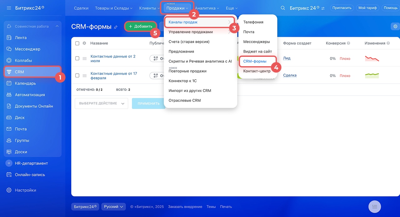This screenshot has height=217, width=400.
Task: Open the gear settings icon at top right
Action: pyautogui.click(x=395, y=27)
